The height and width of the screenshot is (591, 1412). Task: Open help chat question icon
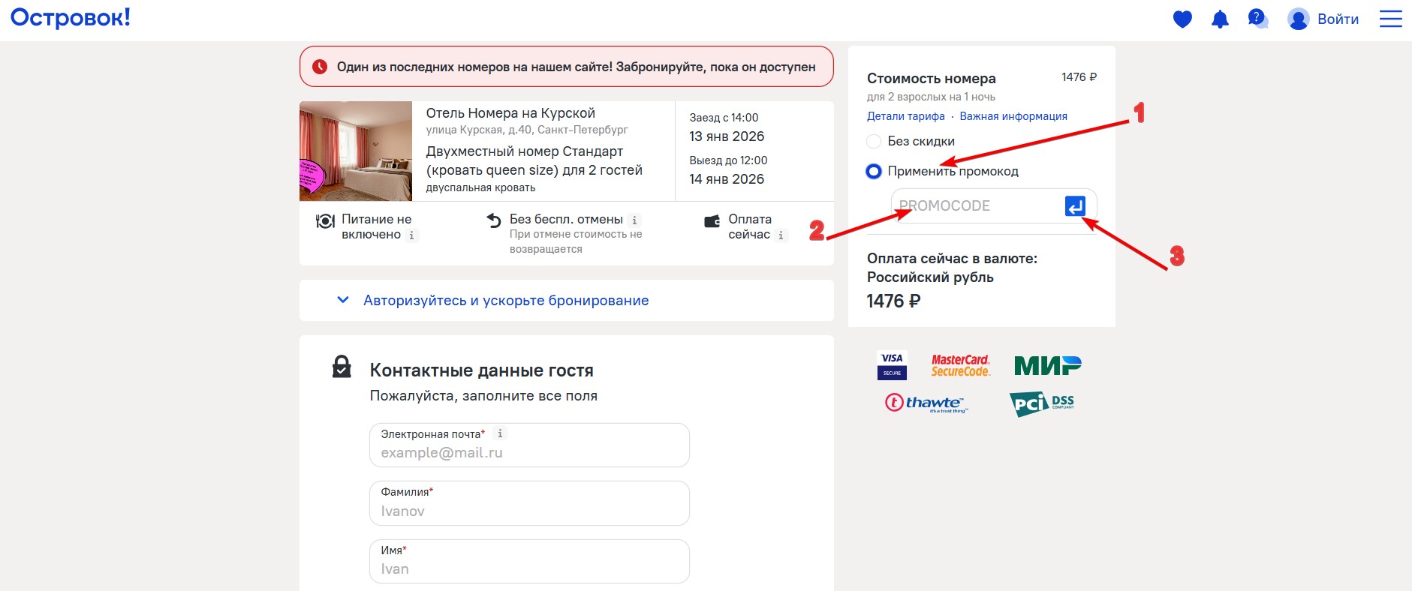pyautogui.click(x=1257, y=19)
